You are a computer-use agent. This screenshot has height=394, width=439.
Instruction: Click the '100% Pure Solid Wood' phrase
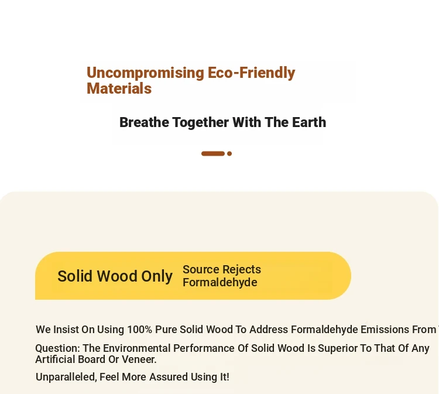[180, 330]
